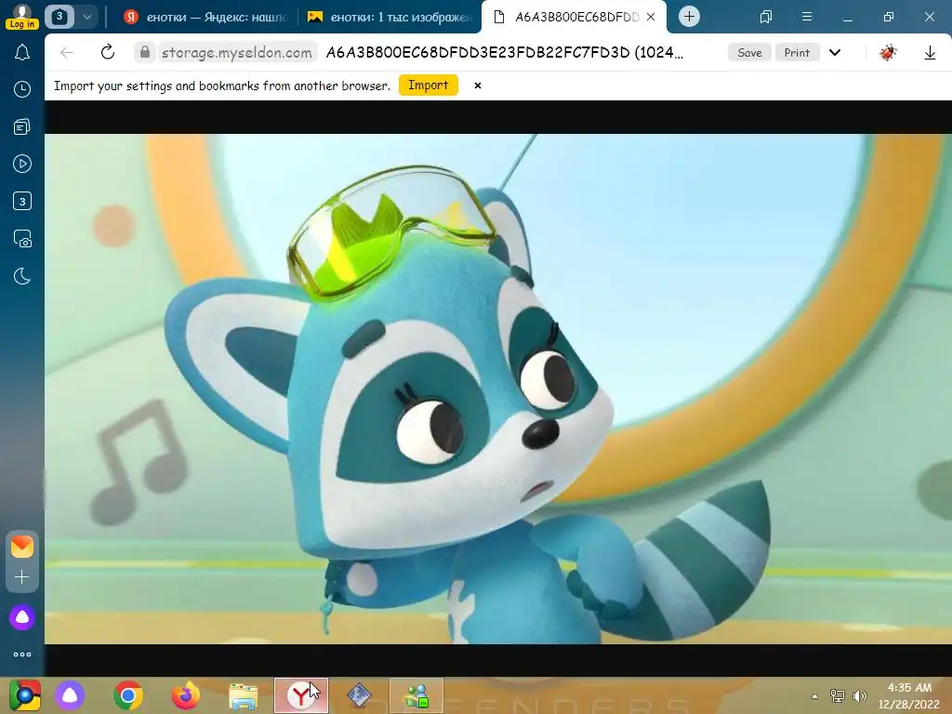Launch Alice assistant in sidebar
This screenshot has height=714, width=952.
click(22, 617)
